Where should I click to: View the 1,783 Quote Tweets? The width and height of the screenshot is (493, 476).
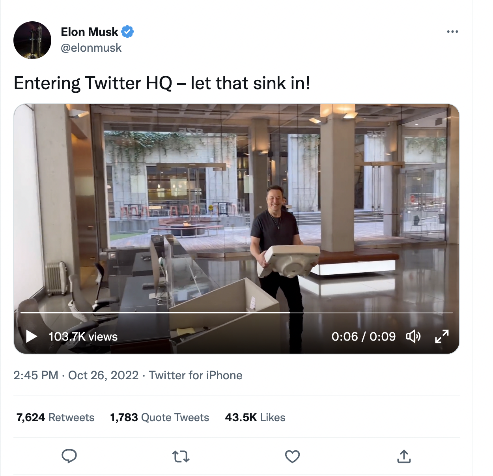coord(159,418)
